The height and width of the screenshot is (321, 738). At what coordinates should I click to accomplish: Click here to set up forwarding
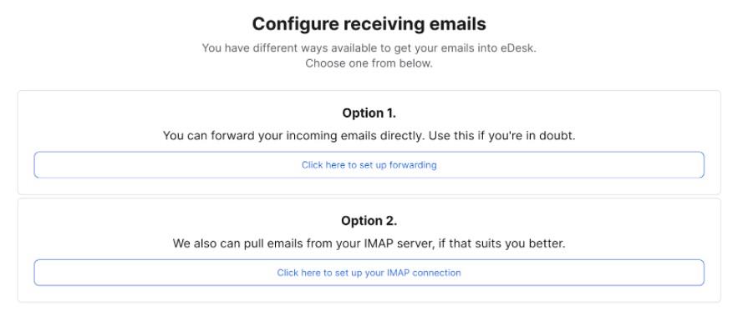click(369, 165)
